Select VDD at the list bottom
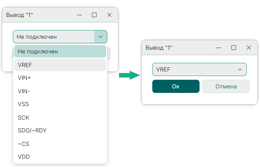Screen dimensions: 260x167 [60, 157]
